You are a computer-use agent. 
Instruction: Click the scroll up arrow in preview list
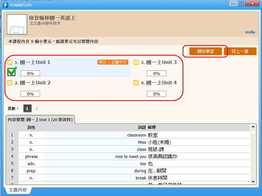click(x=253, y=127)
